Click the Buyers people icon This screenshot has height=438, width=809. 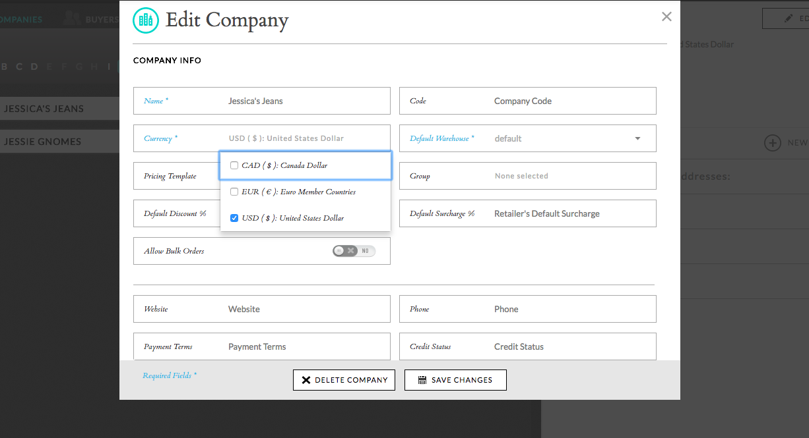point(72,18)
